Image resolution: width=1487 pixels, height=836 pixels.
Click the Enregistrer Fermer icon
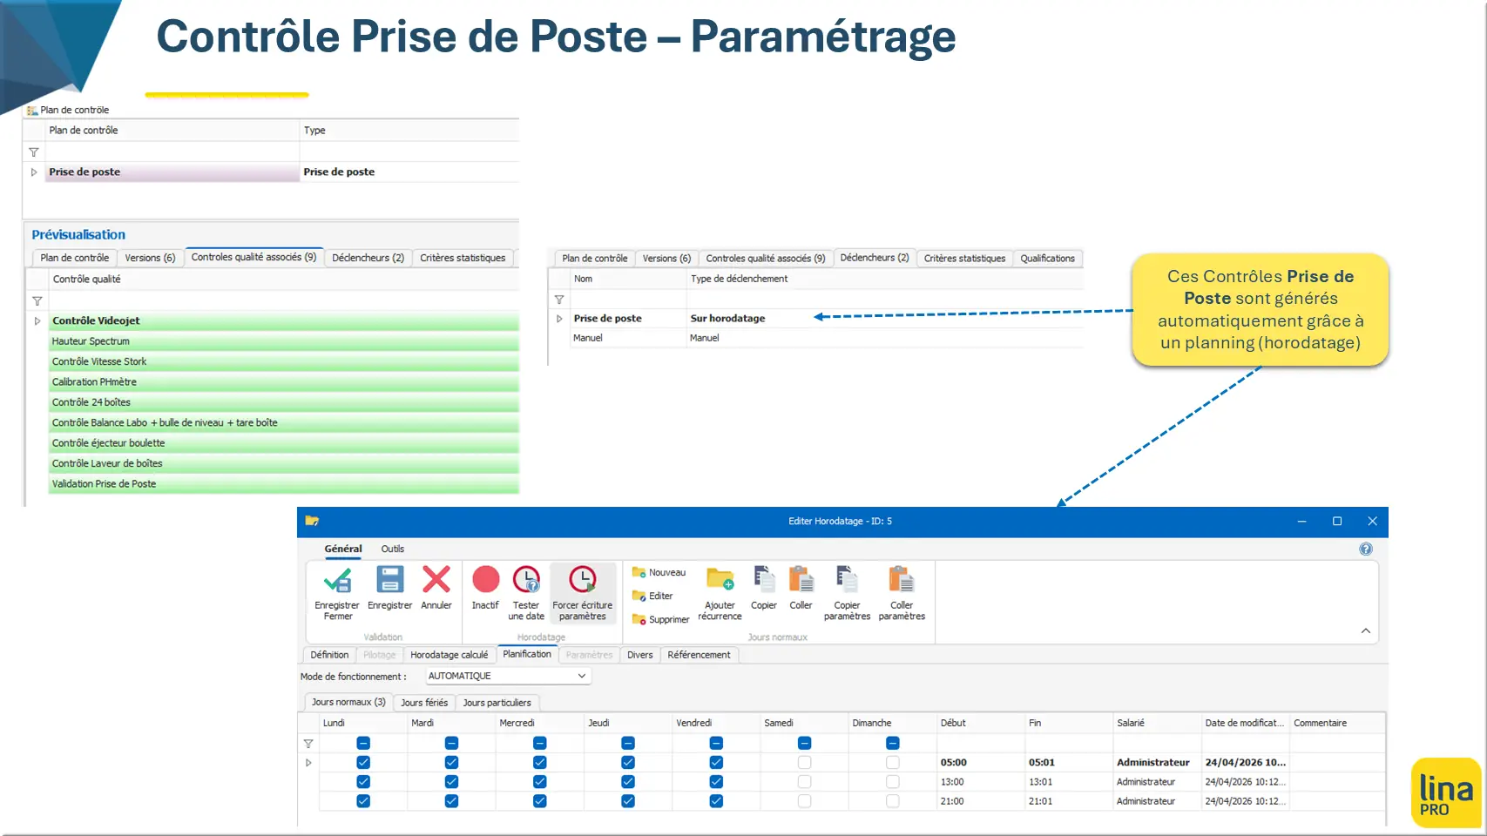(337, 580)
